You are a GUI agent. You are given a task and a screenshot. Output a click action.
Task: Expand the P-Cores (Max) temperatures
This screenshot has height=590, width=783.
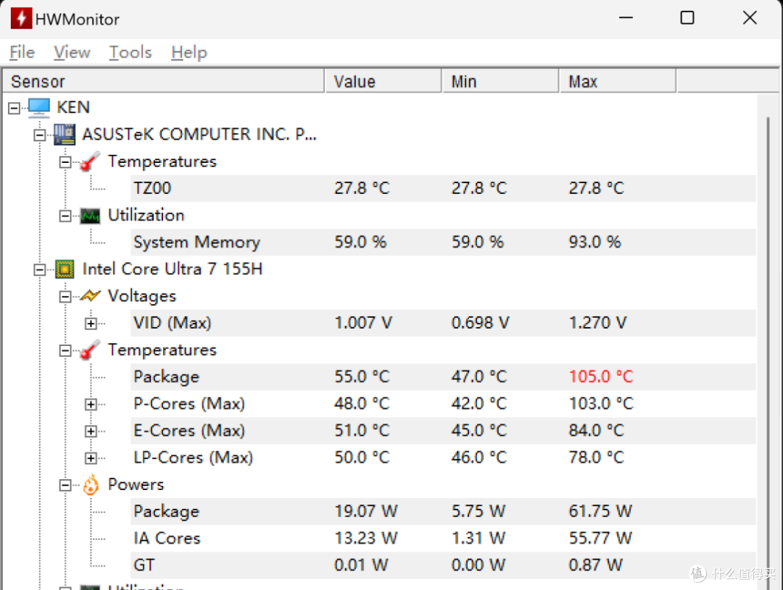click(91, 404)
